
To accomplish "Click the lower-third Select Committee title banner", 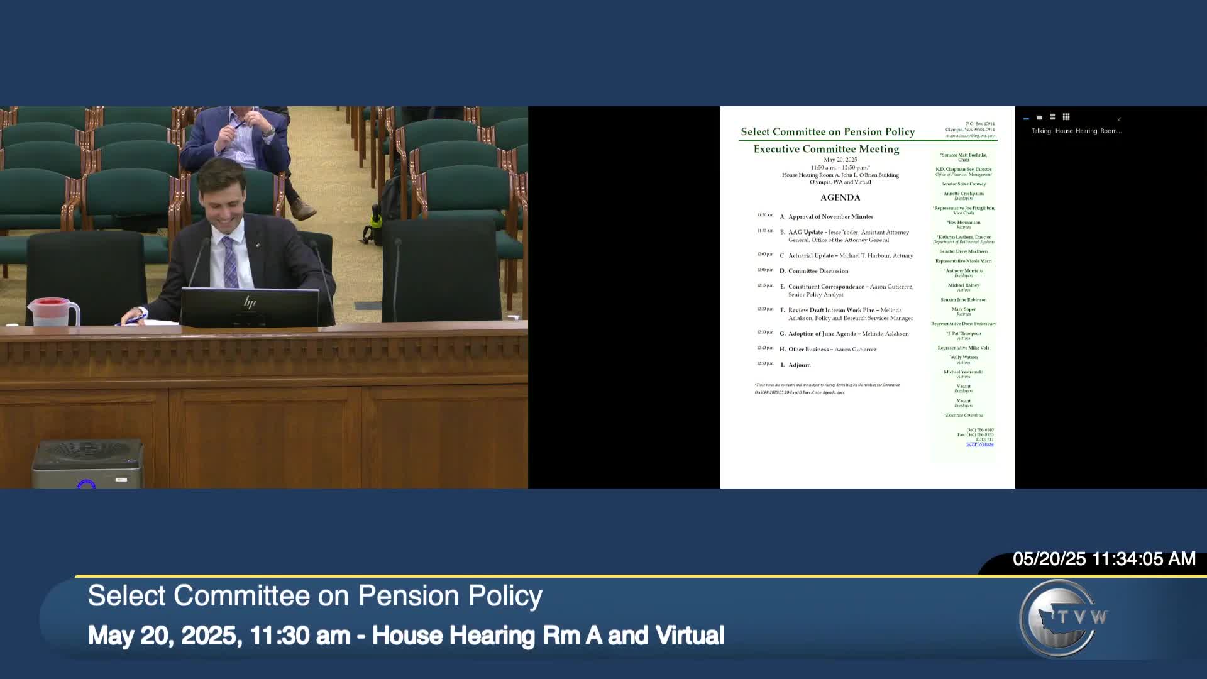I will pyautogui.click(x=314, y=596).
